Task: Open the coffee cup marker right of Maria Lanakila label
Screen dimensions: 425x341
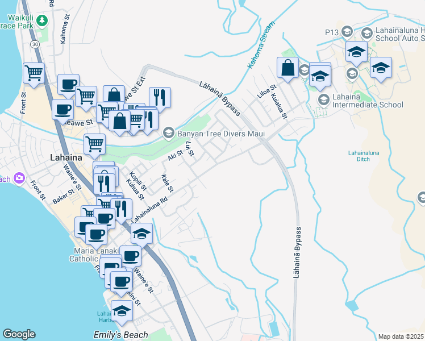Action: 130,256
